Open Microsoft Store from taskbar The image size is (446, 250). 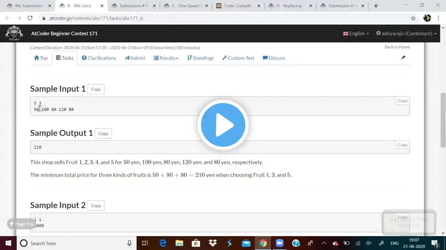196,243
